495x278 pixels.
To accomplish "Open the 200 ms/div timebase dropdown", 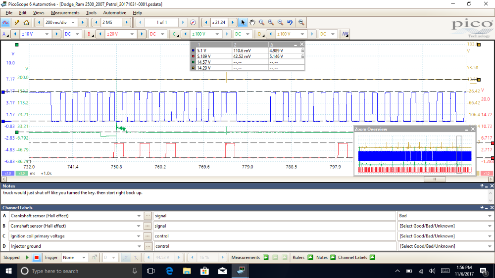I will pyautogui.click(x=73, y=22).
